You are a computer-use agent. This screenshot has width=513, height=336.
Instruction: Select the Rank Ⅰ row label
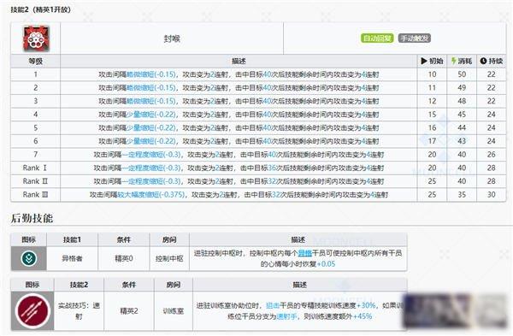click(35, 168)
